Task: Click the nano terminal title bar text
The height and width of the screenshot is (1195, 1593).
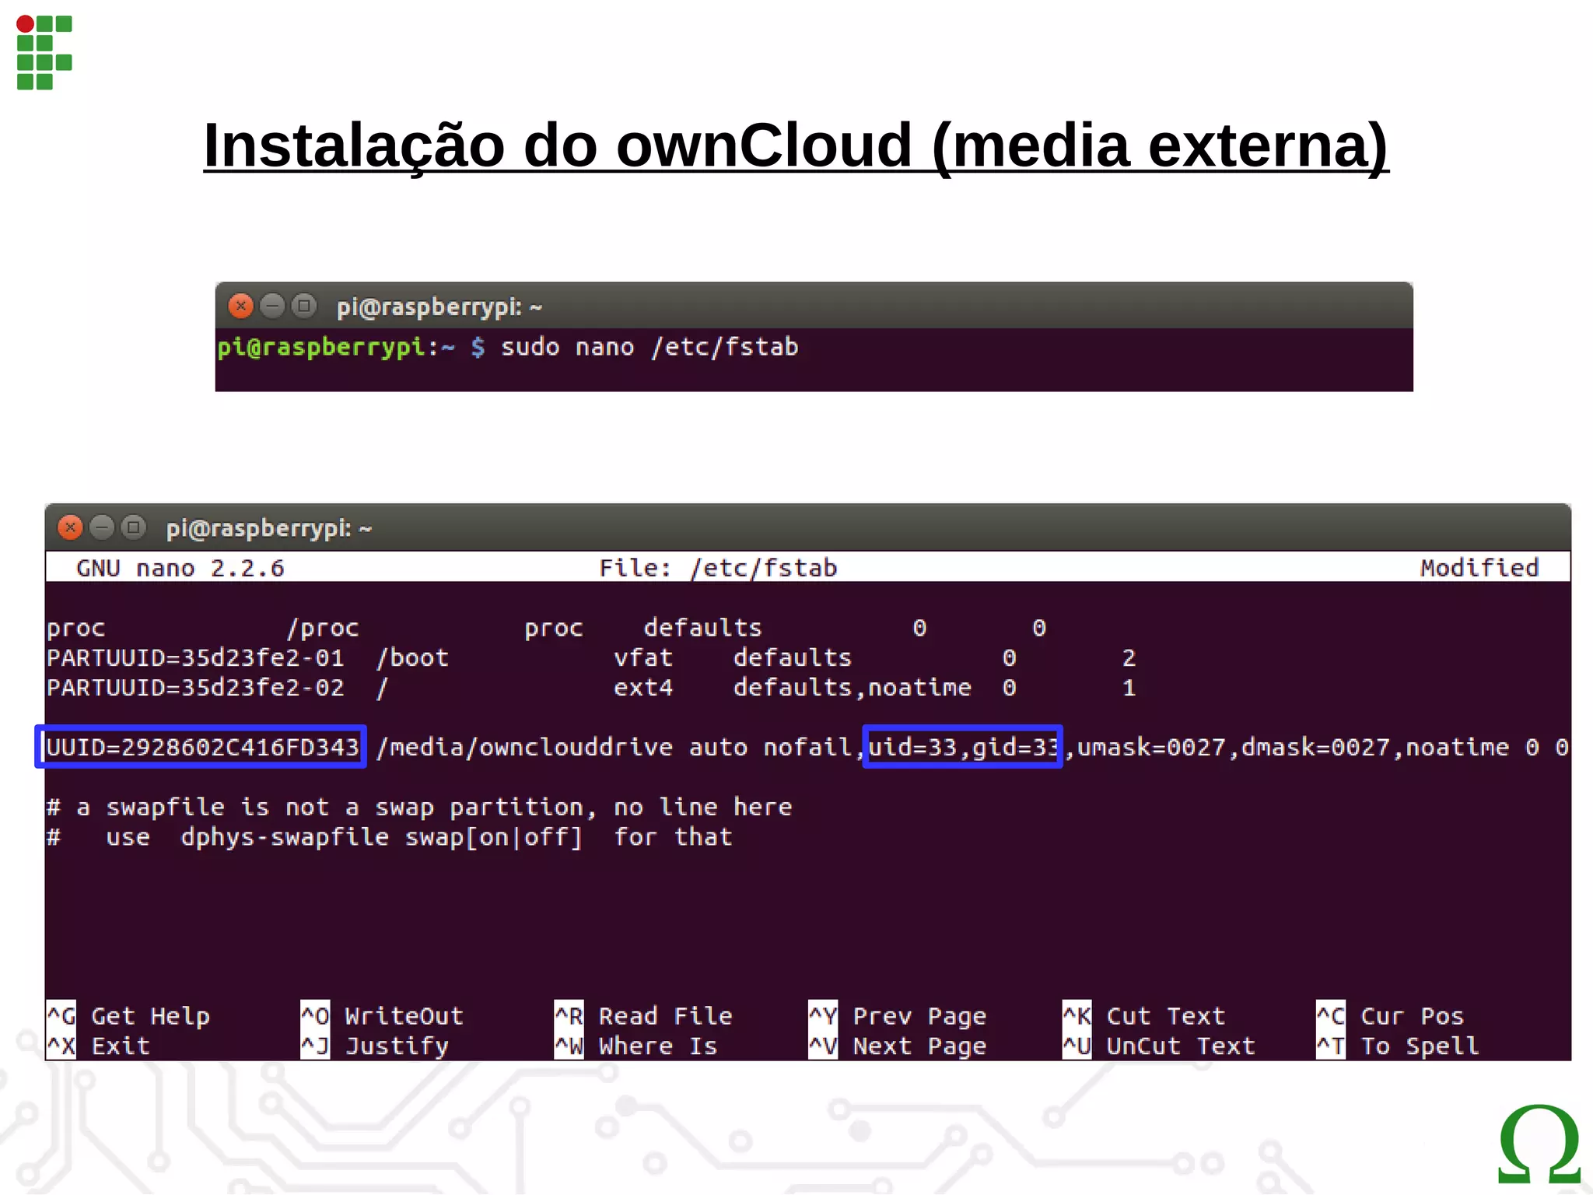Action: point(268,528)
